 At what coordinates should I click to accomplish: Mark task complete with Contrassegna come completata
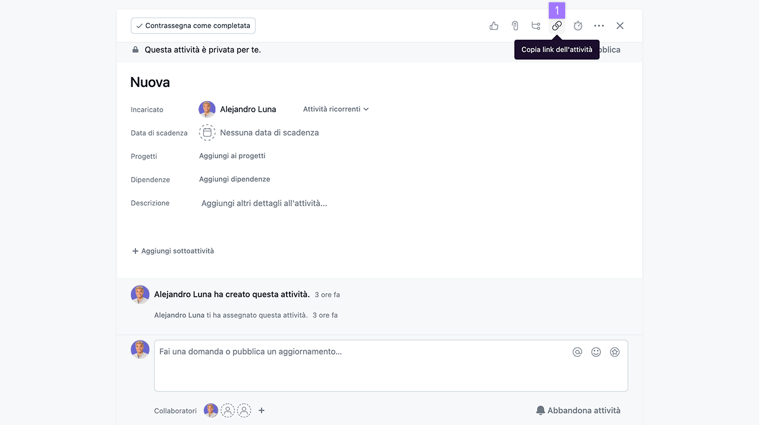[193, 26]
